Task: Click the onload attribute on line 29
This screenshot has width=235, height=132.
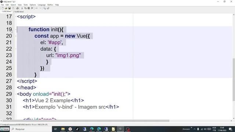Action: [41, 94]
